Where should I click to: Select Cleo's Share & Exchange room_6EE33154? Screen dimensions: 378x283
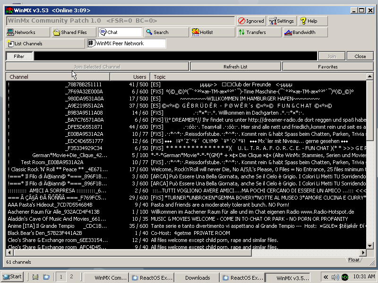[x=186, y=240]
